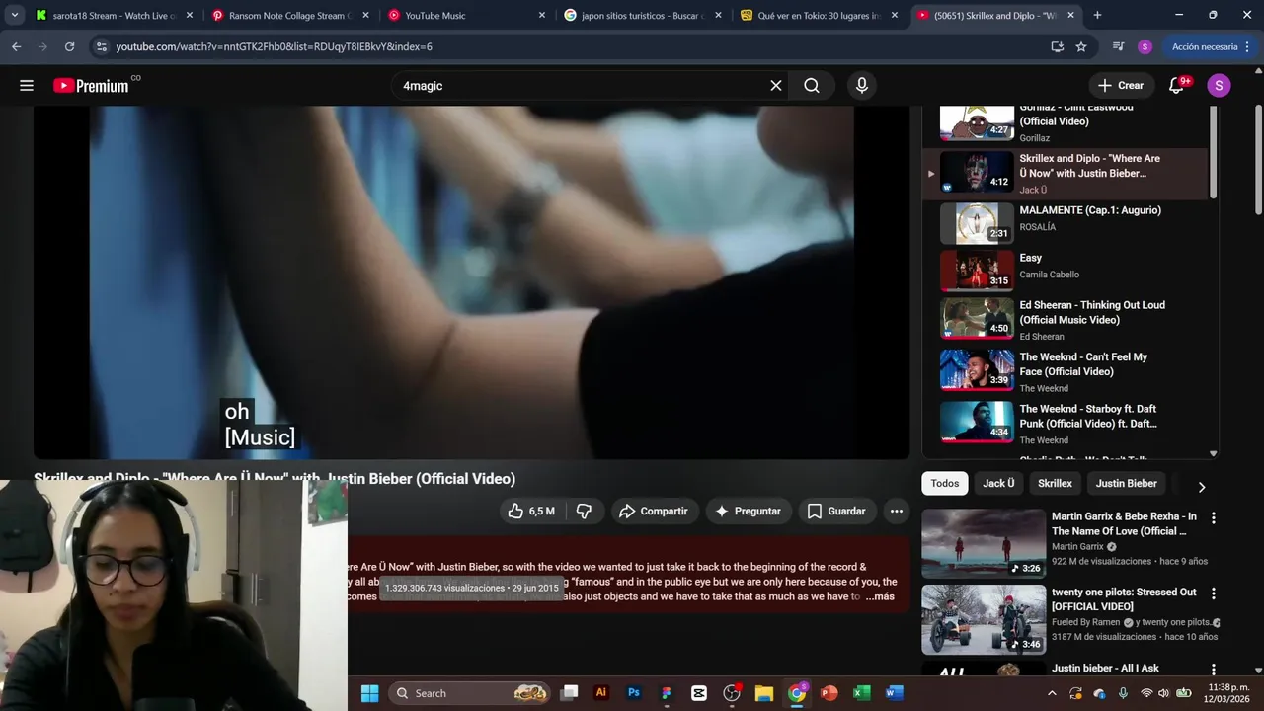The width and height of the screenshot is (1264, 711).
Task: Open the YouTube account avatar menu
Action: [x=1219, y=86]
